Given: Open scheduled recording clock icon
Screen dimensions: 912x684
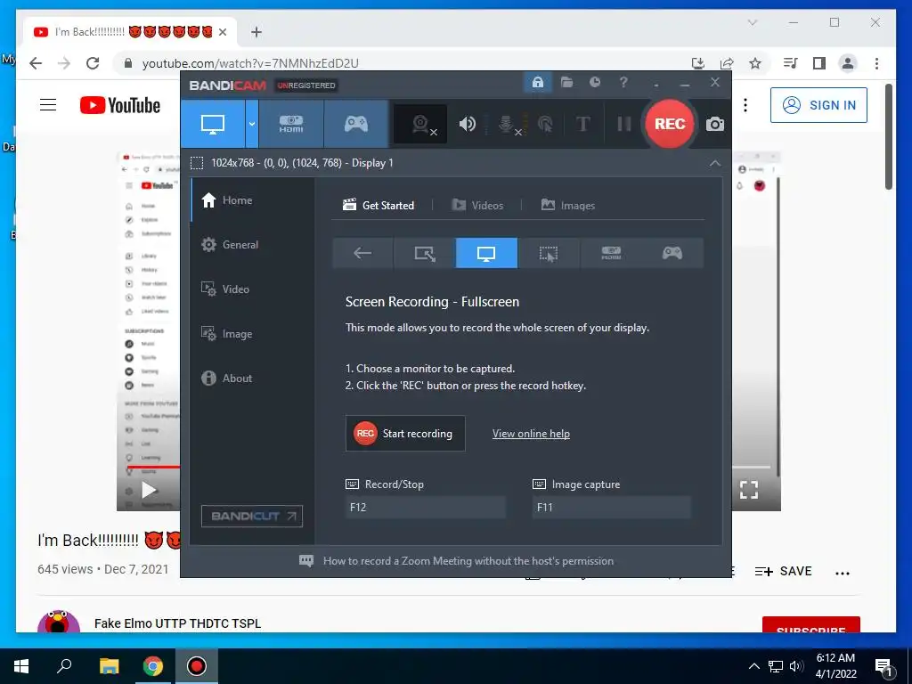Looking at the screenshot, I should pos(594,82).
